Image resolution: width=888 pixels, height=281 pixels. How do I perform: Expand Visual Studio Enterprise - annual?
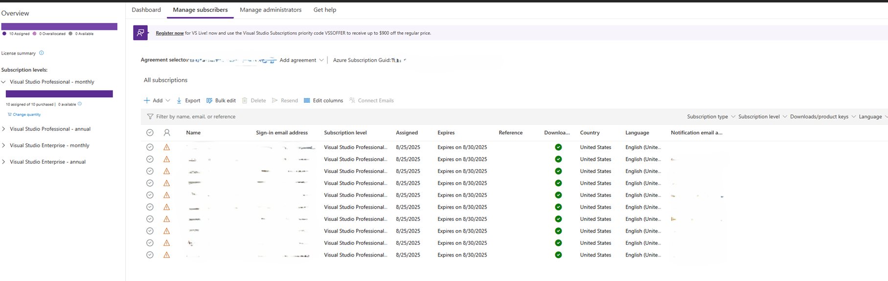(4, 162)
